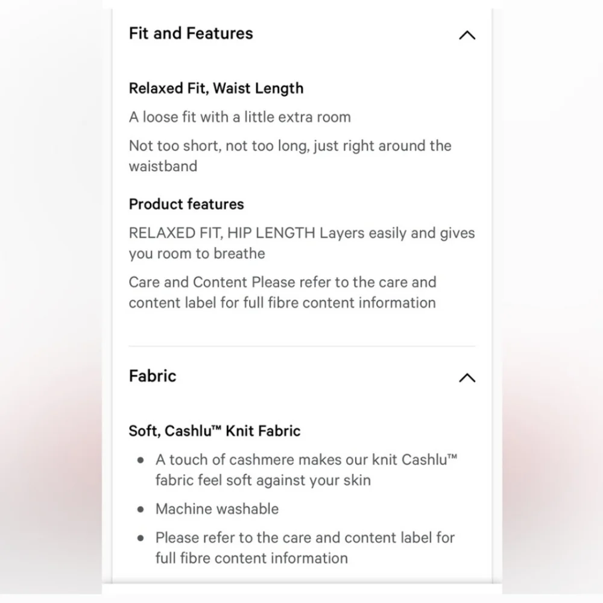Click the Fit and Features heading
The width and height of the screenshot is (603, 603).
[191, 34]
